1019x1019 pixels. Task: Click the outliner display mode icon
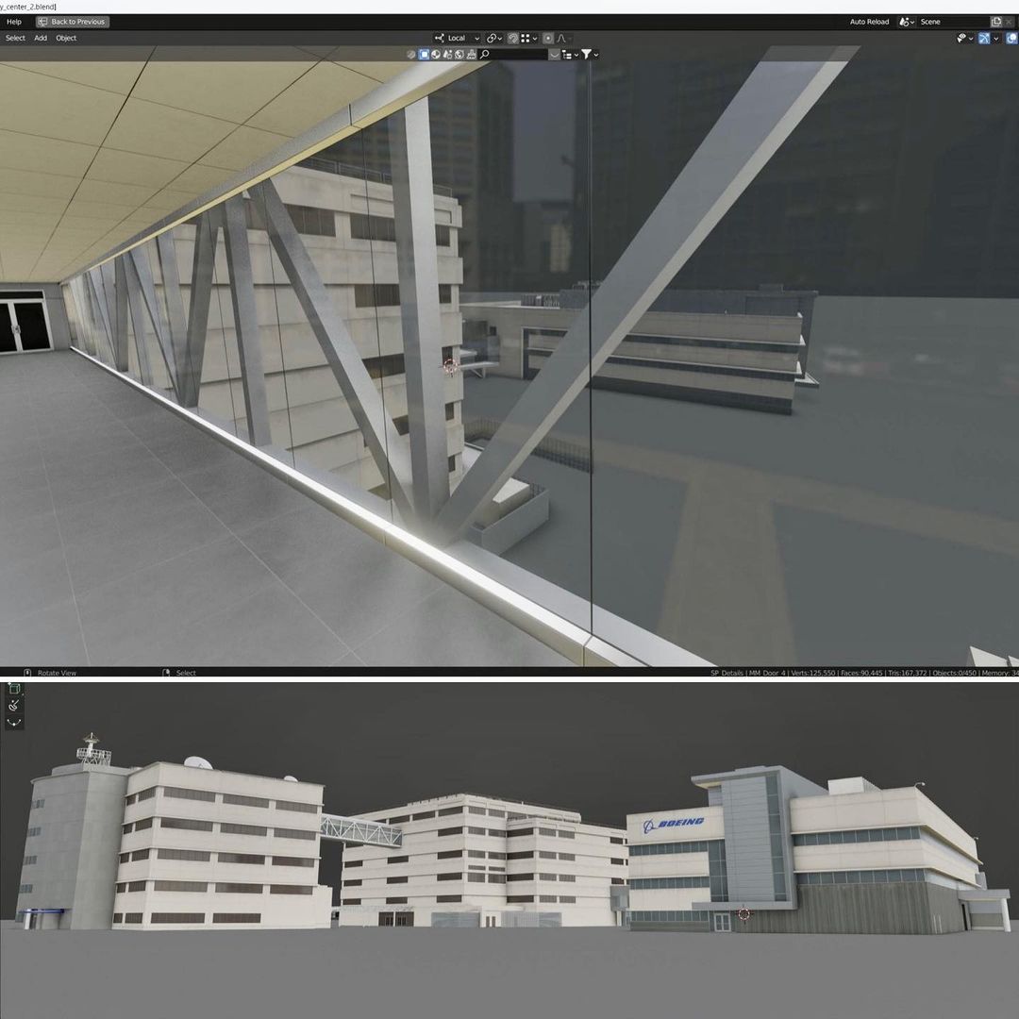[566, 55]
